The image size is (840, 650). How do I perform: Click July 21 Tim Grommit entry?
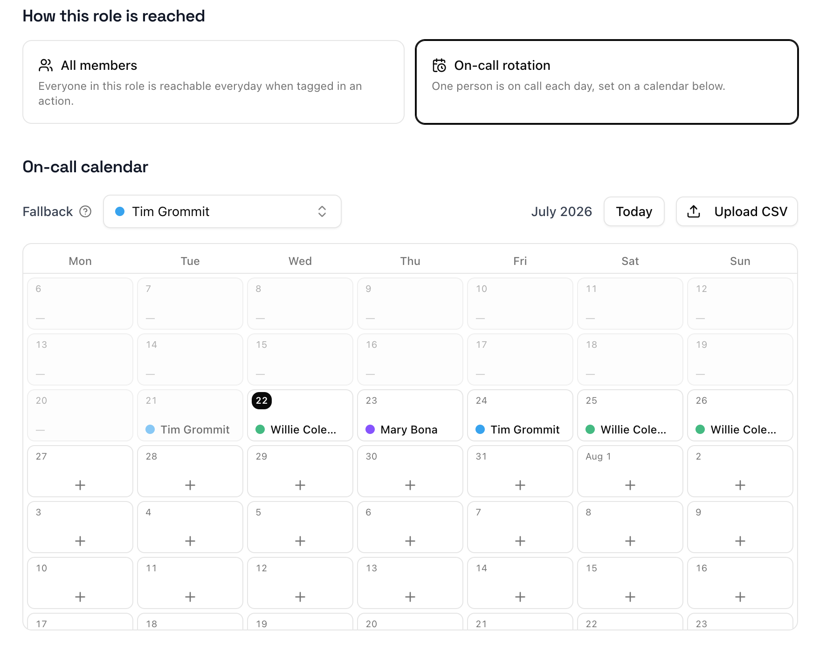pos(190,415)
